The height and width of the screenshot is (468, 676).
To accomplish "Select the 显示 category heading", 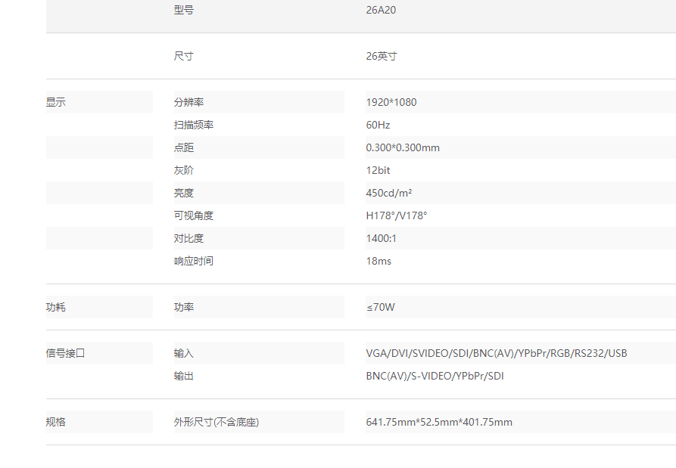I will tap(55, 102).
